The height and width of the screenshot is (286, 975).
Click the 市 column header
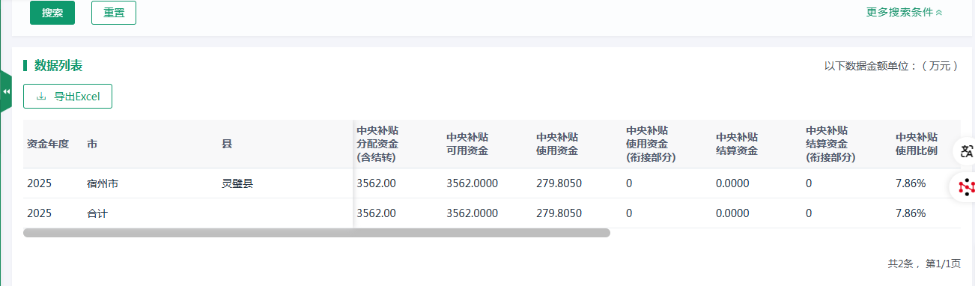(x=92, y=144)
